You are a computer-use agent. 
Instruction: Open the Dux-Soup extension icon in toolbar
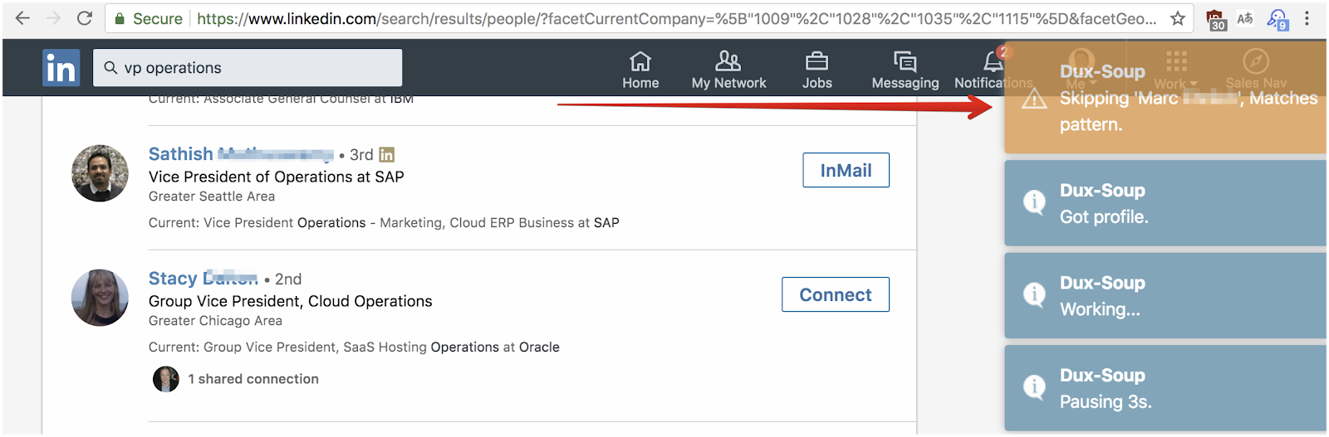(x=1278, y=20)
